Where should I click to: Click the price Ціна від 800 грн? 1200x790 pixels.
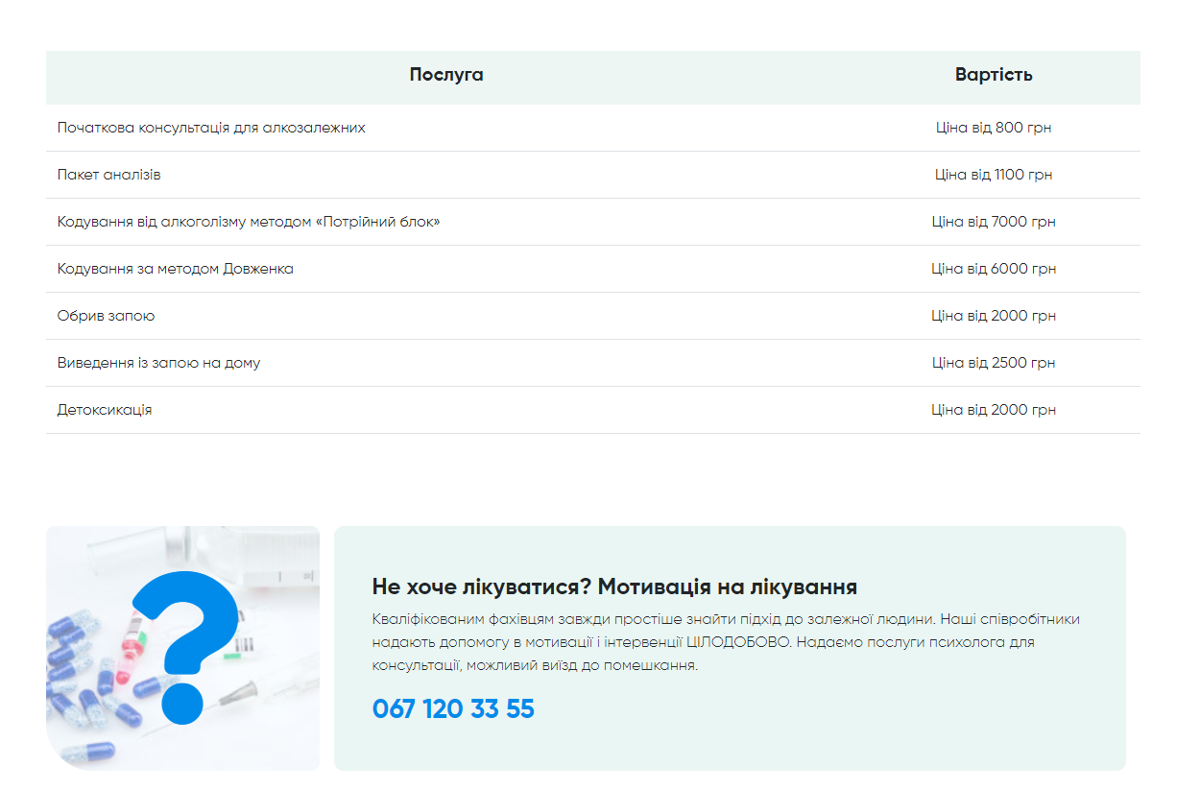(x=992, y=127)
